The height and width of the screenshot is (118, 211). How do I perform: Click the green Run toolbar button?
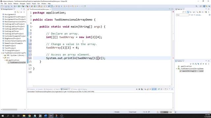click(x=19, y=6)
